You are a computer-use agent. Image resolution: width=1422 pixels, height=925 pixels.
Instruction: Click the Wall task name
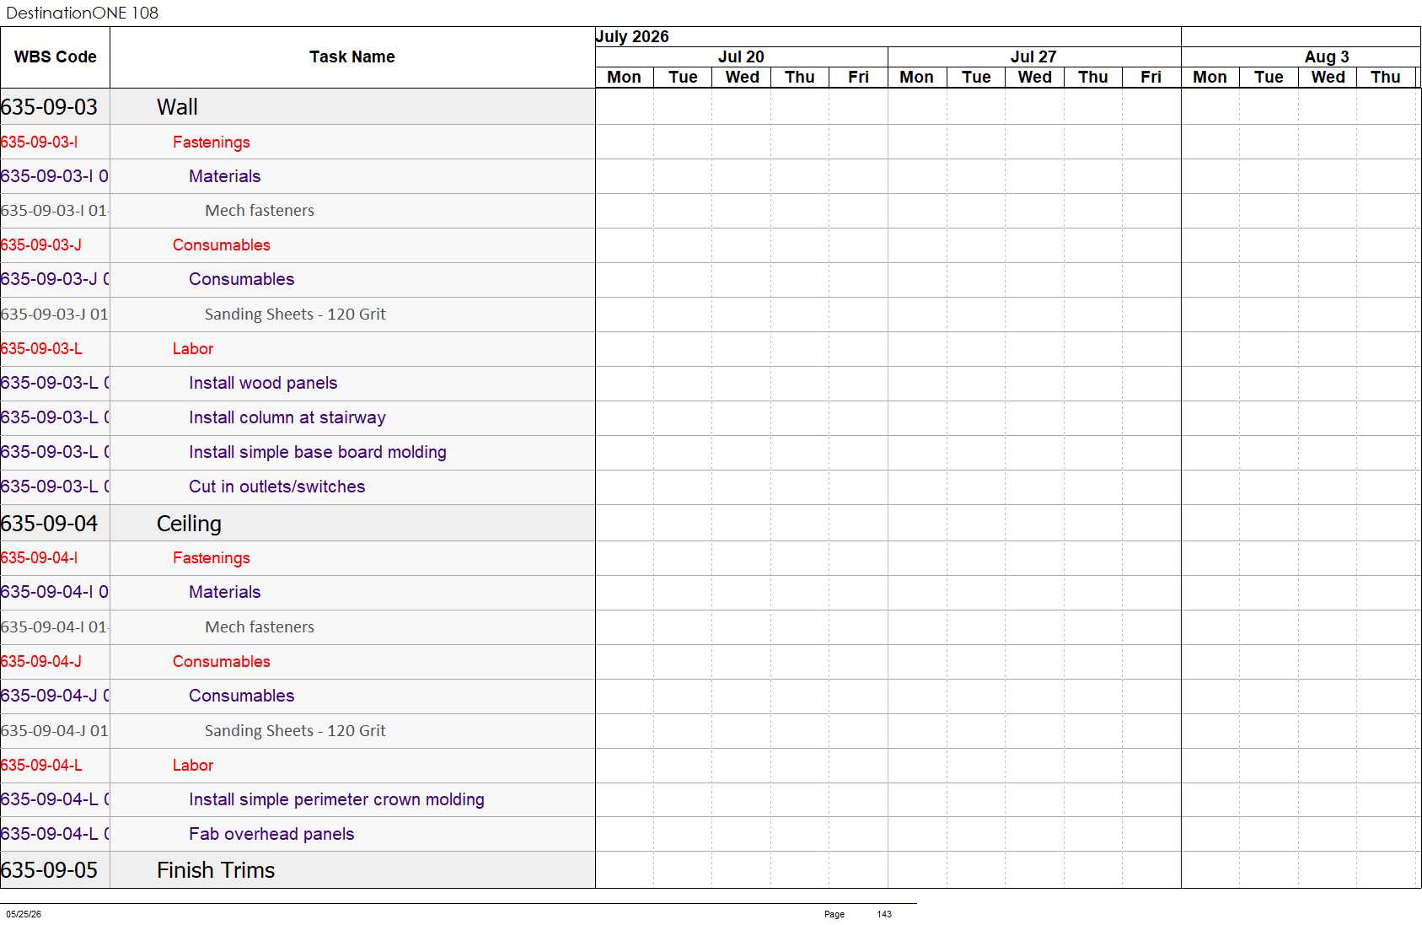[x=177, y=107]
